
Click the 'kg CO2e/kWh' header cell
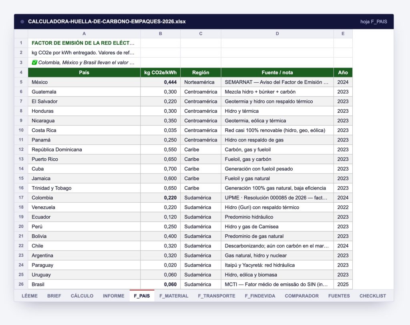(160, 72)
